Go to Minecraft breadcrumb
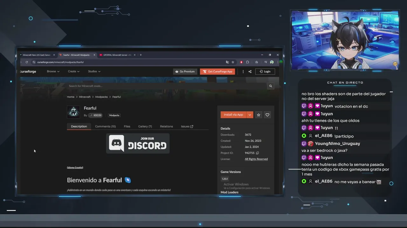The height and width of the screenshot is (228, 407). coord(85,97)
